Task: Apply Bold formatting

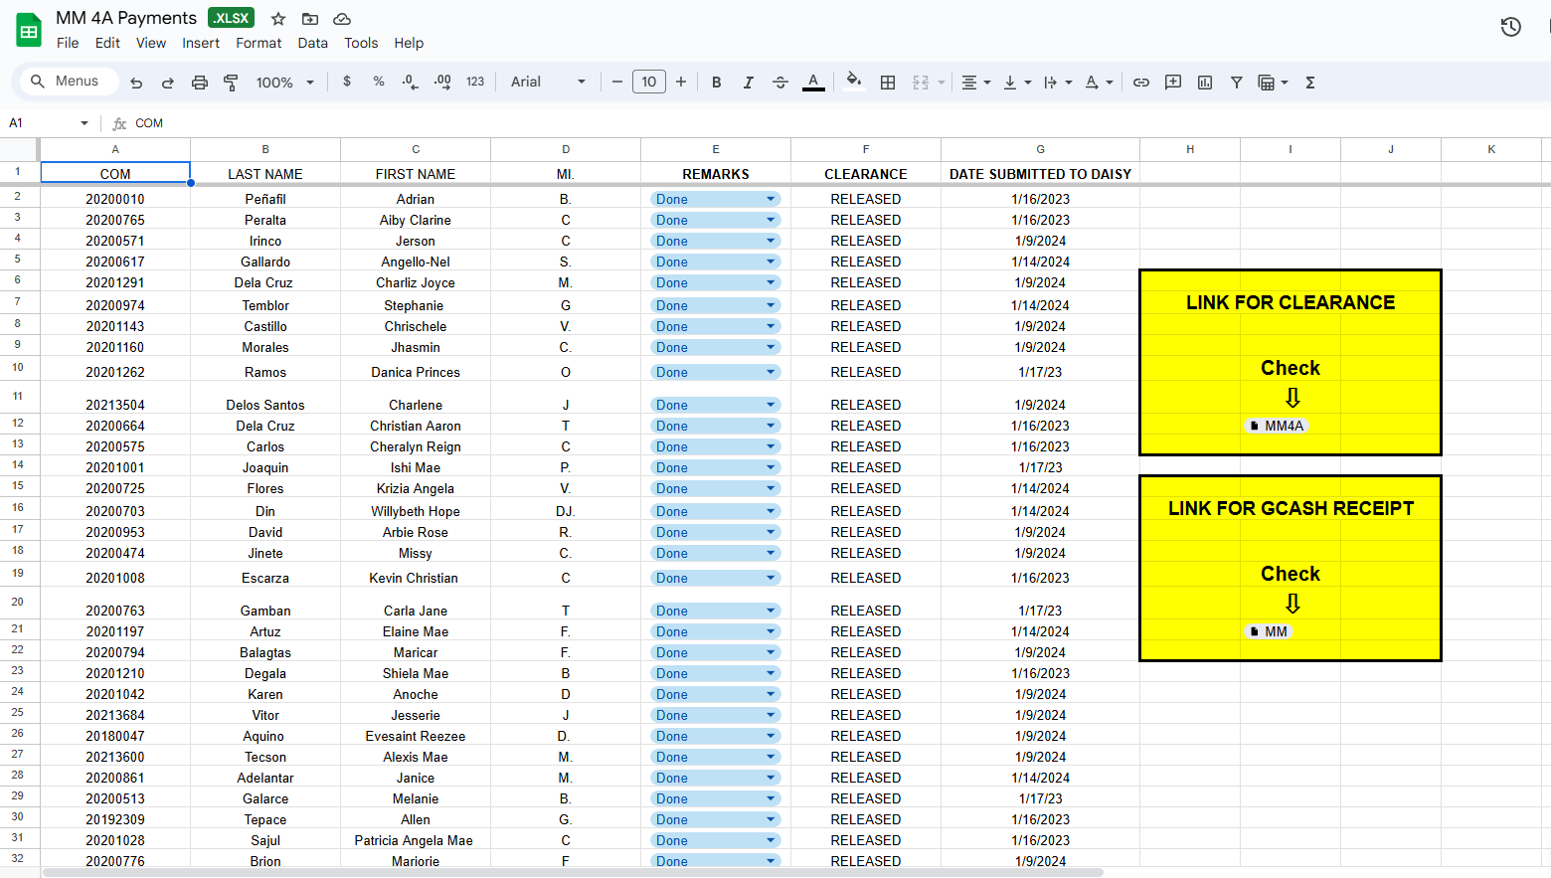Action: (x=717, y=83)
